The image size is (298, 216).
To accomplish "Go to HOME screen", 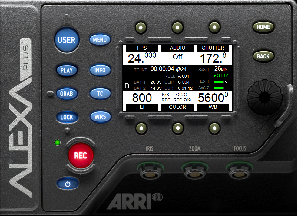I will pos(263,27).
